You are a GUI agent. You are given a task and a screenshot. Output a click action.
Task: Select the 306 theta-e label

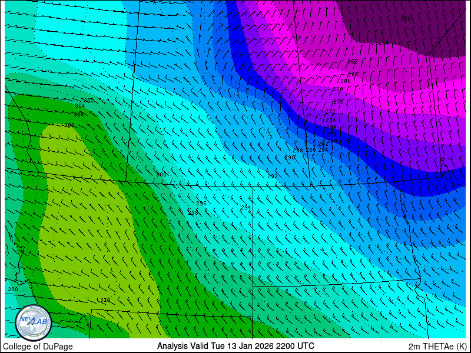[79, 114]
